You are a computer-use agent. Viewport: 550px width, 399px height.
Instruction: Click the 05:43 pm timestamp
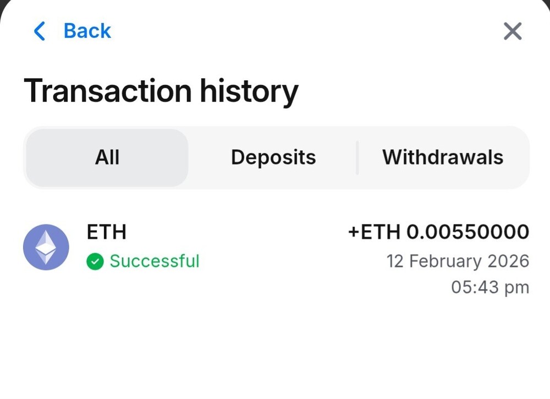click(490, 287)
